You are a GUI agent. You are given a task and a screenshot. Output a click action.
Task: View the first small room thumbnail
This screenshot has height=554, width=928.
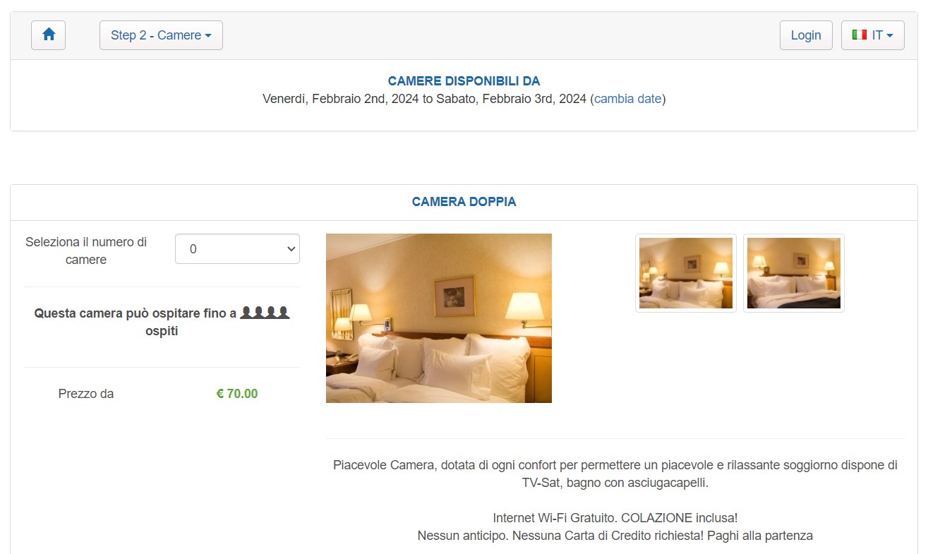click(686, 273)
